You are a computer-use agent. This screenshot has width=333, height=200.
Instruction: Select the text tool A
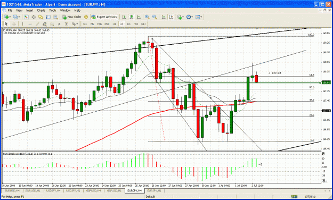point(59,24)
